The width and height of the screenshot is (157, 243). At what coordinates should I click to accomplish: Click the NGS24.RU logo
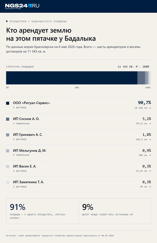click(22, 6)
